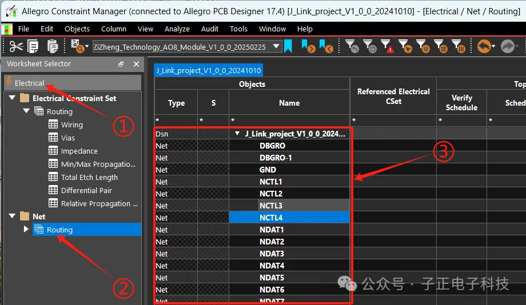526x305 pixels.
Task: Select the highlighted Routing item under Net
Action: point(87,230)
